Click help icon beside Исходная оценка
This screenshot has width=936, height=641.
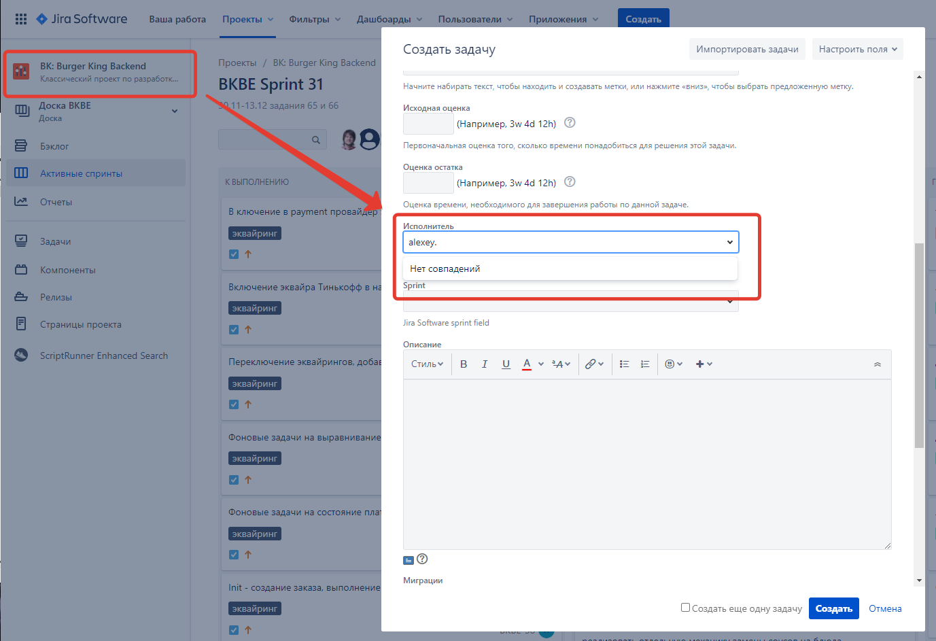pos(570,123)
